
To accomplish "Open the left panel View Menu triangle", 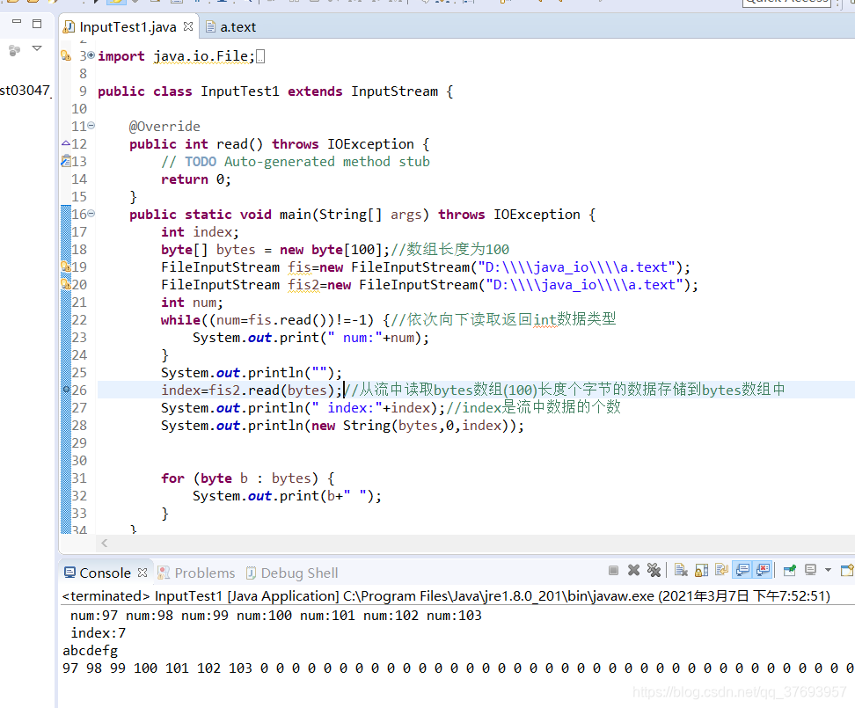I will [37, 48].
